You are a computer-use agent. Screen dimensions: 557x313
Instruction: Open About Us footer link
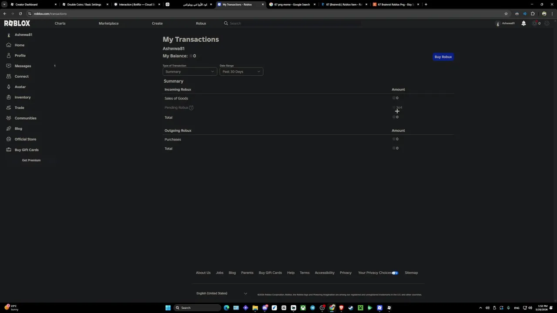203,273
